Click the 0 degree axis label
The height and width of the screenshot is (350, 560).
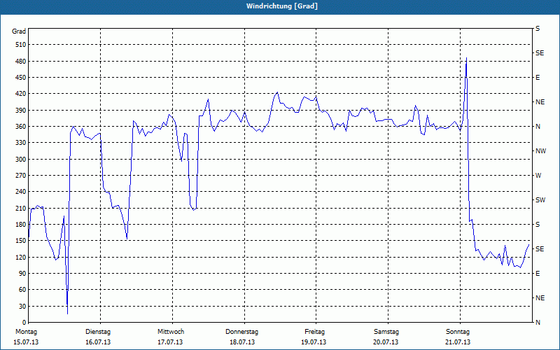24,323
